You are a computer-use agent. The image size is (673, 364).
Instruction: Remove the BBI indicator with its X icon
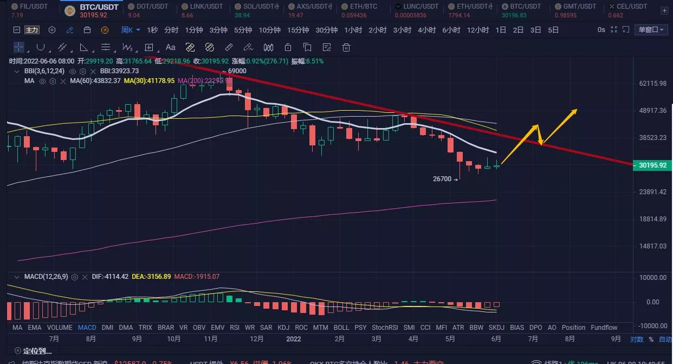(x=93, y=71)
